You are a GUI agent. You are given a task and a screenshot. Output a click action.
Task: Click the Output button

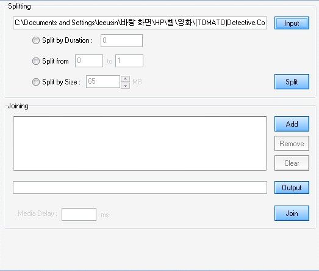coord(292,188)
